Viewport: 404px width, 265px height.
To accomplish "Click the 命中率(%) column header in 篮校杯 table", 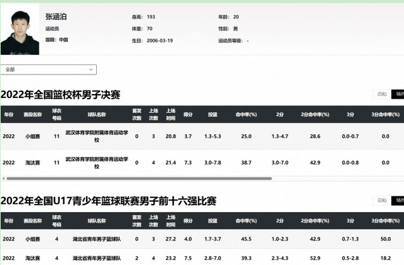I will [246, 114].
